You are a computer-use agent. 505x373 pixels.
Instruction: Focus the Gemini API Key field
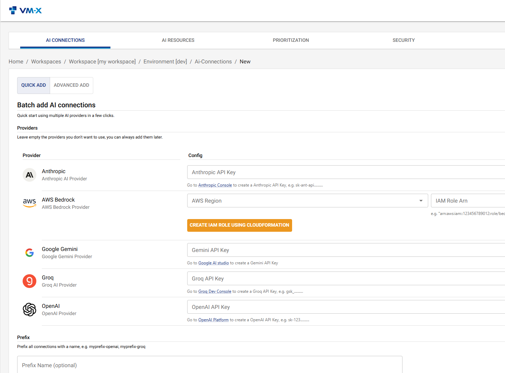coord(346,250)
